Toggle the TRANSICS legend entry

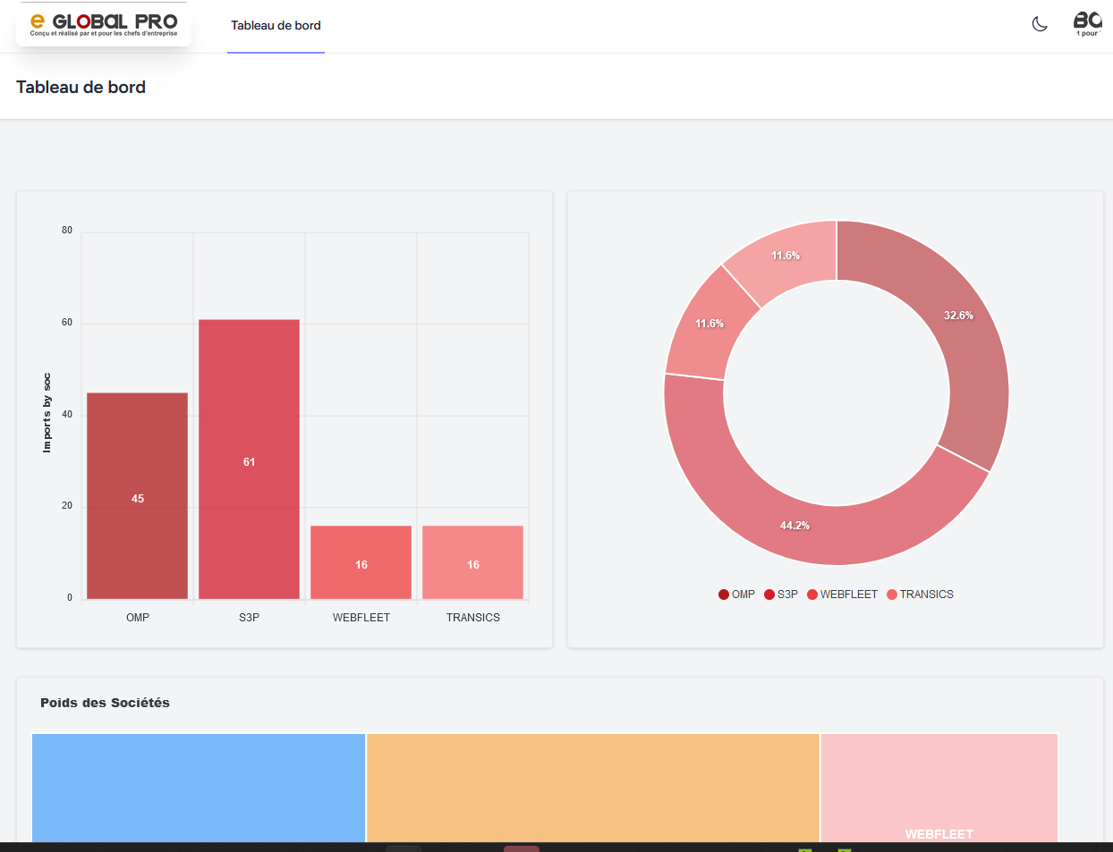pyautogui.click(x=920, y=595)
